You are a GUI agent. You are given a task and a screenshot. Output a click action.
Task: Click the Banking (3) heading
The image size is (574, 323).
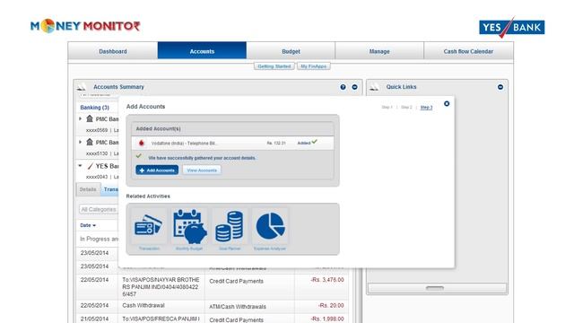coord(94,108)
